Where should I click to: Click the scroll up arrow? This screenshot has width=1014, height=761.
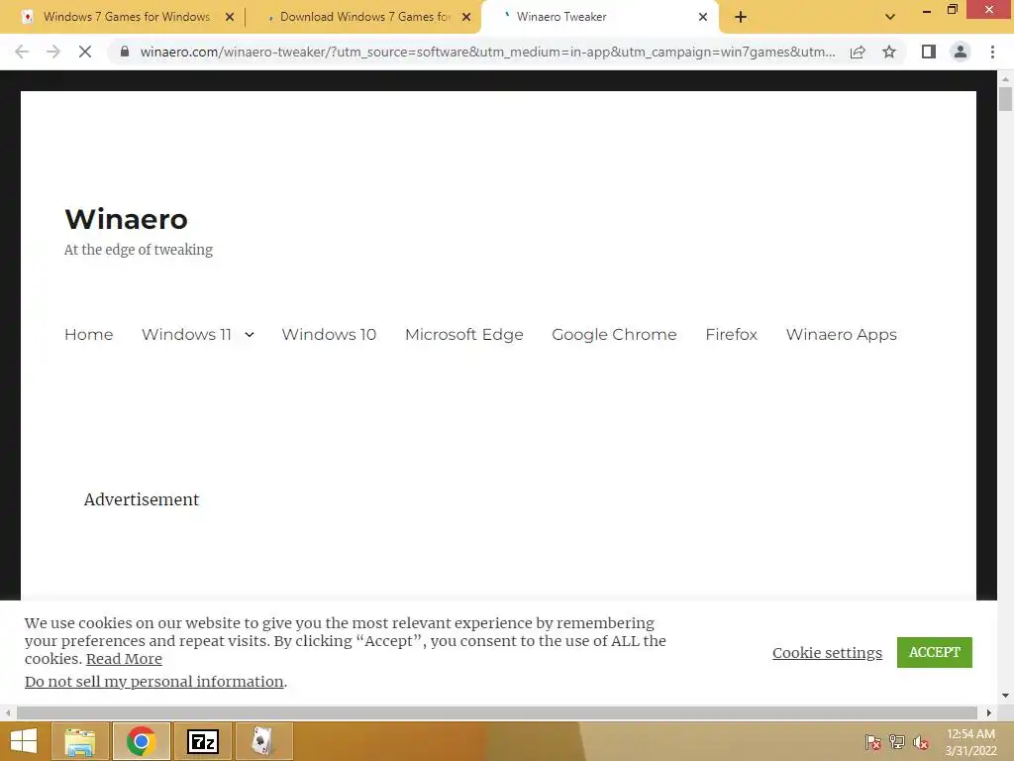[1005, 78]
